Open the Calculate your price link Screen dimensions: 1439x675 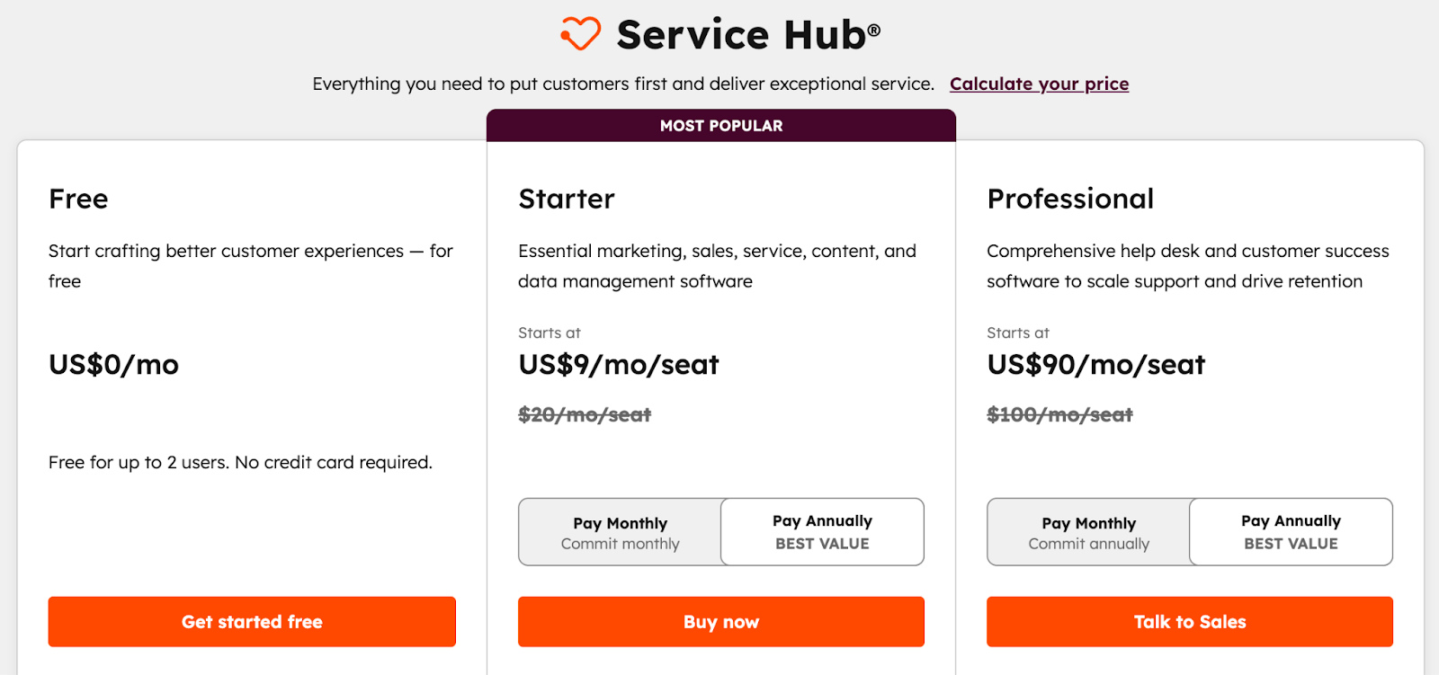[x=1038, y=84]
